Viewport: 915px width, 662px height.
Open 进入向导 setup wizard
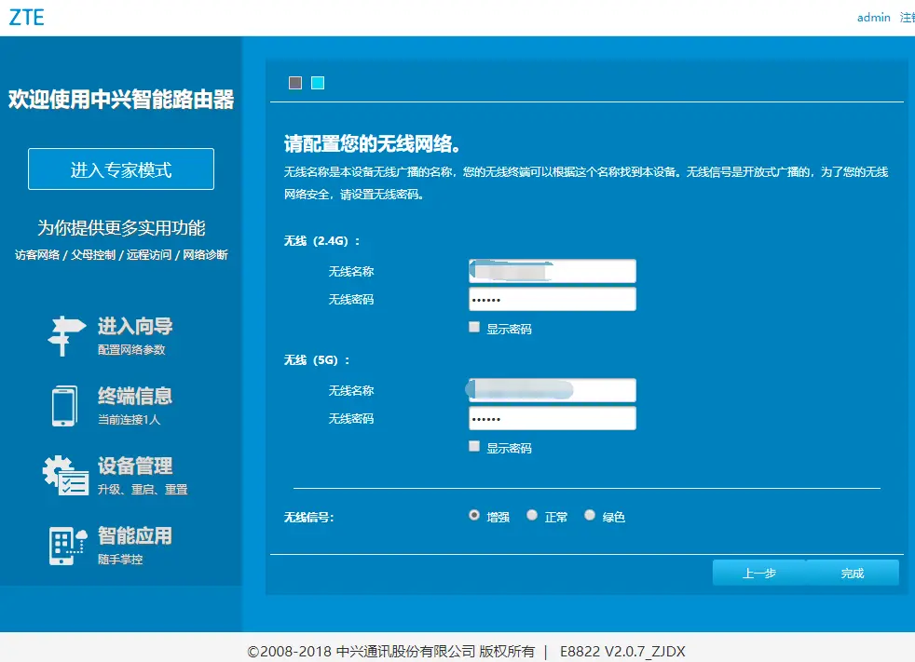point(135,326)
